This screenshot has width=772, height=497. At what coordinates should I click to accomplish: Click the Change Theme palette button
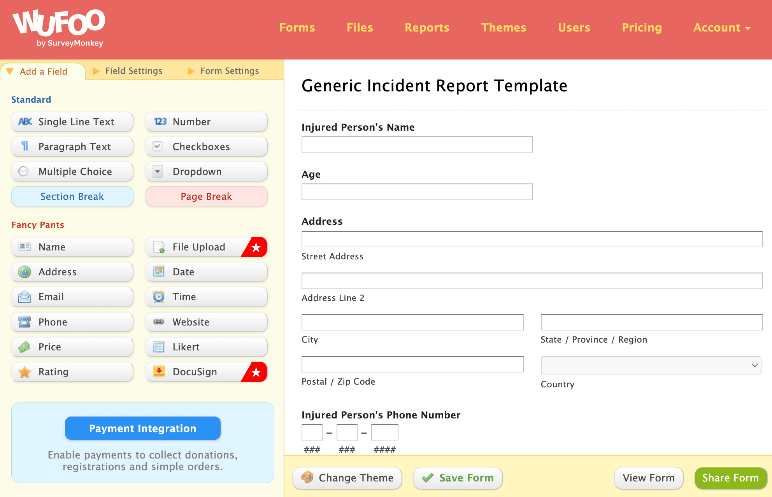click(347, 478)
